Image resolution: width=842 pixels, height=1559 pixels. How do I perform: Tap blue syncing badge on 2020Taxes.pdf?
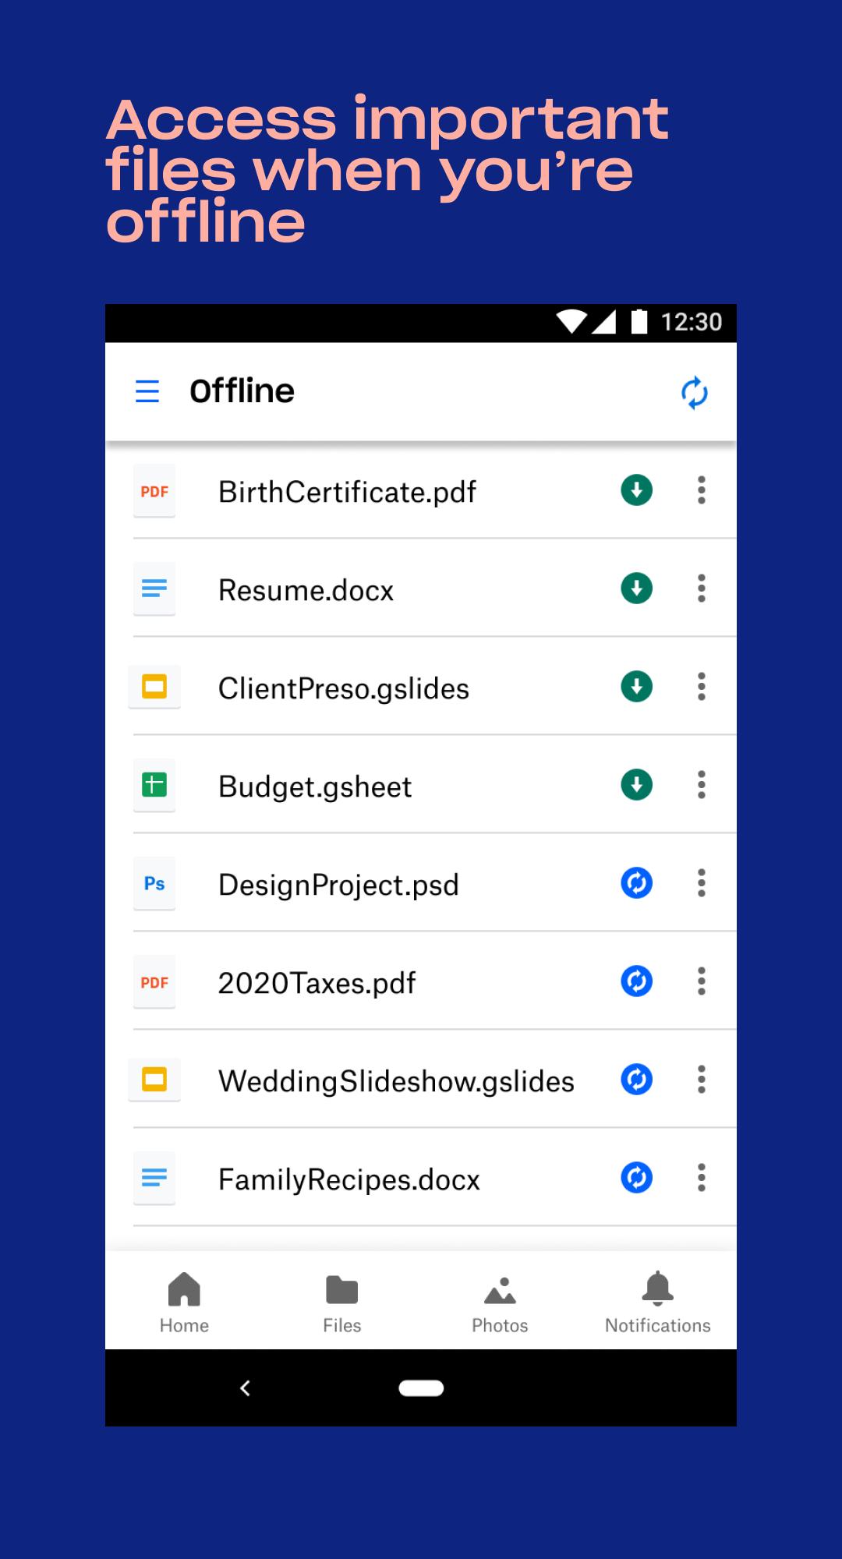coord(637,981)
